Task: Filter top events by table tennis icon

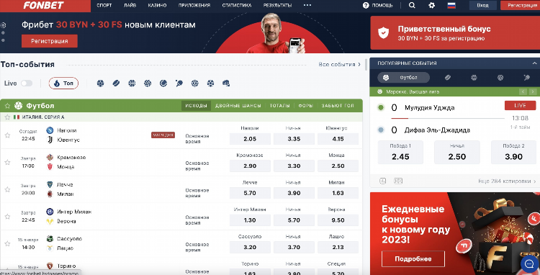Action: pyautogui.click(x=179, y=84)
